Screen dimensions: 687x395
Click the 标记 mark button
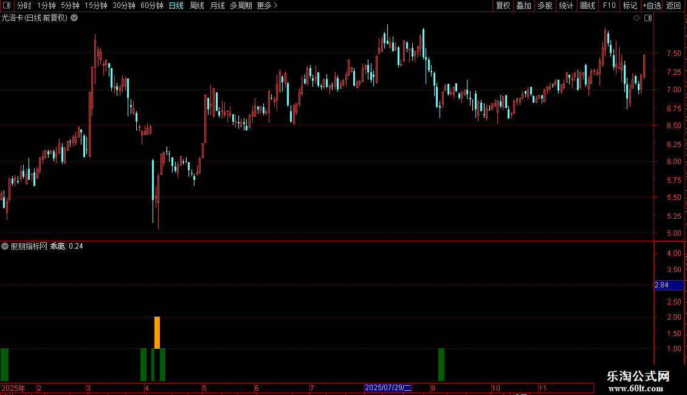click(630, 5)
